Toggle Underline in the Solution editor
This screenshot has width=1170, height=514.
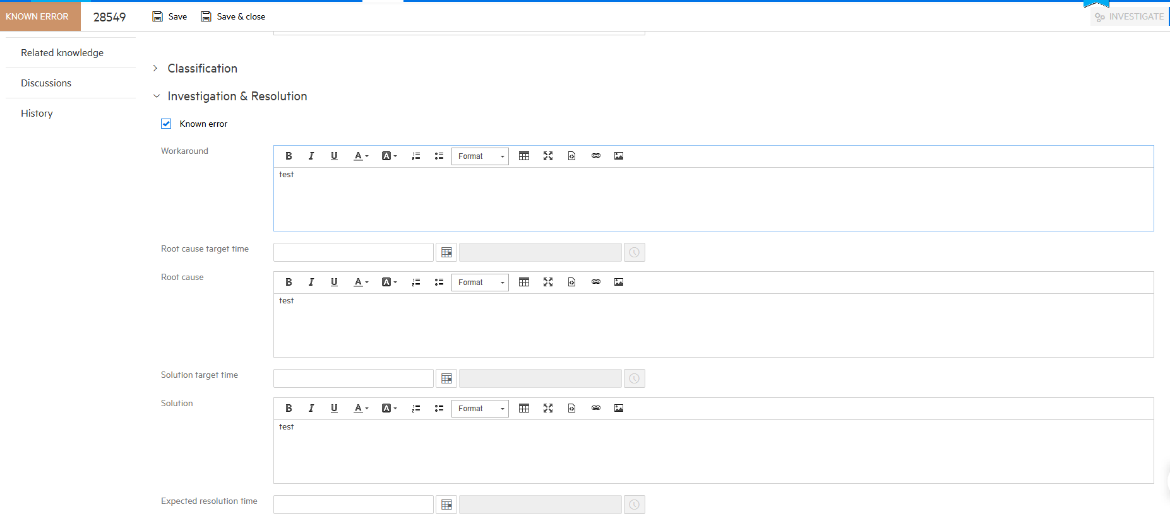pos(334,408)
